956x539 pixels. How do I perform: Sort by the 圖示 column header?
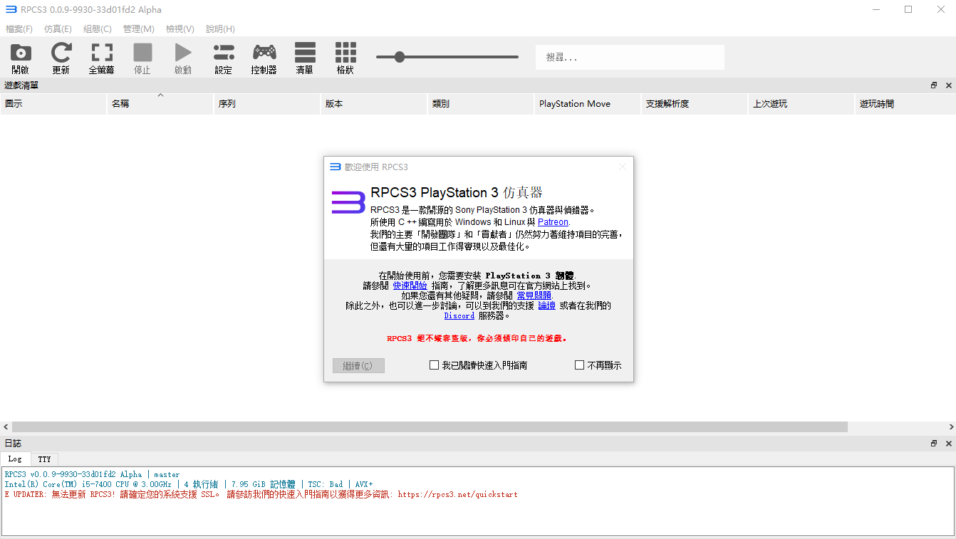click(53, 104)
